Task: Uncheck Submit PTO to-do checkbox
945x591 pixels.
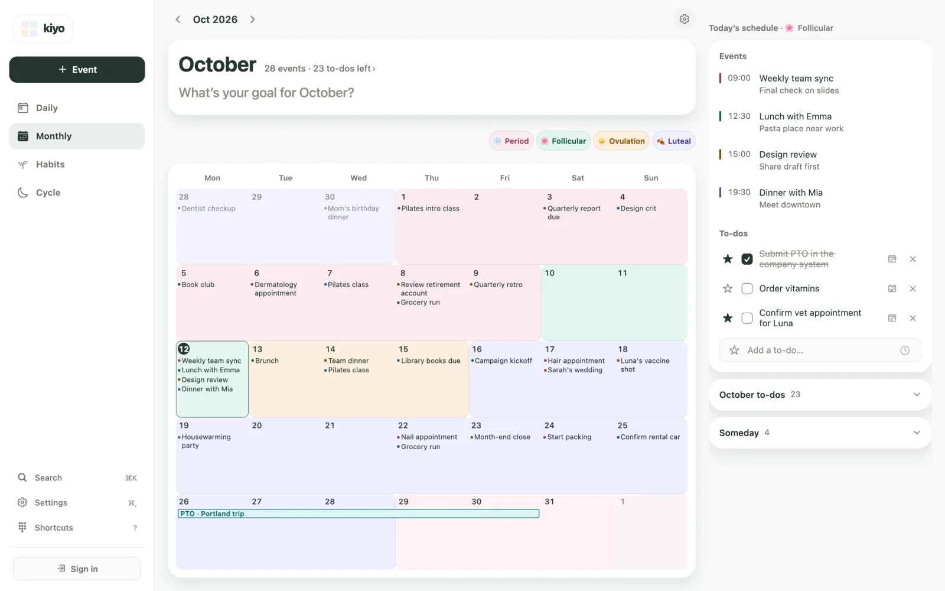Action: (x=747, y=259)
